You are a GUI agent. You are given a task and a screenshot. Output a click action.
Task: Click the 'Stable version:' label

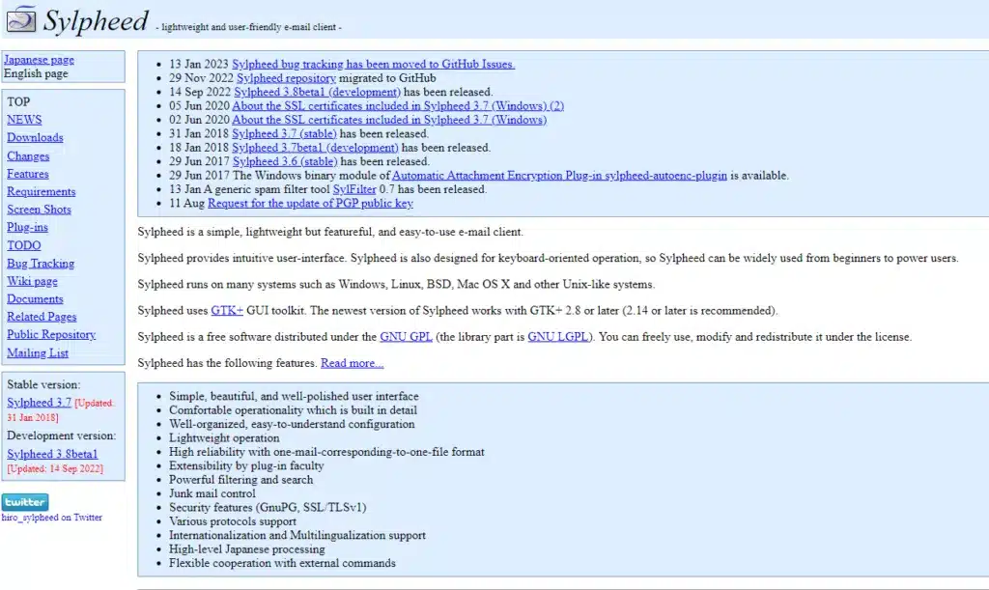click(43, 384)
